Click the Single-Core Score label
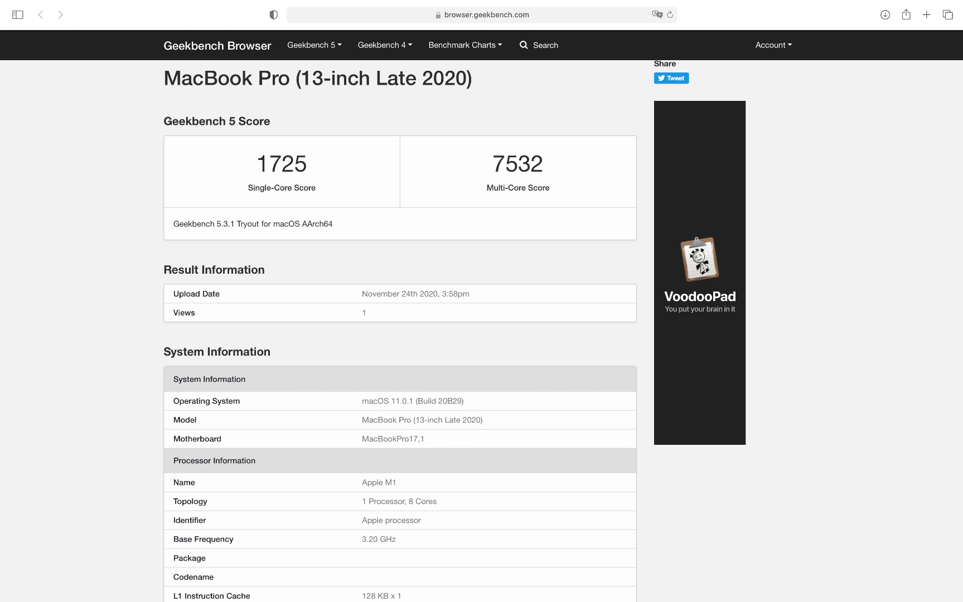 click(x=282, y=188)
